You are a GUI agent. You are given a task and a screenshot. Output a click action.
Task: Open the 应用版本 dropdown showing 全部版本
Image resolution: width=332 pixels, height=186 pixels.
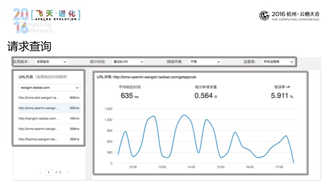(51, 62)
